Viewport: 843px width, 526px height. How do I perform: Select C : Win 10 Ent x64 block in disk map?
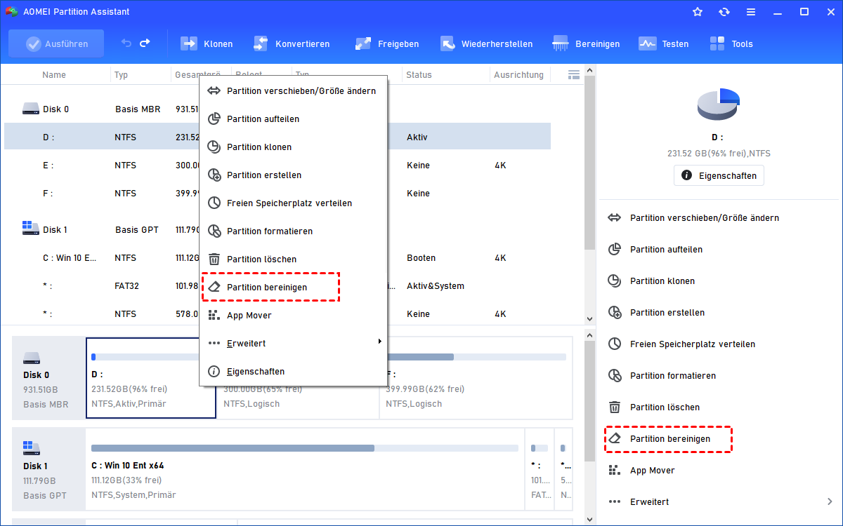click(x=305, y=469)
